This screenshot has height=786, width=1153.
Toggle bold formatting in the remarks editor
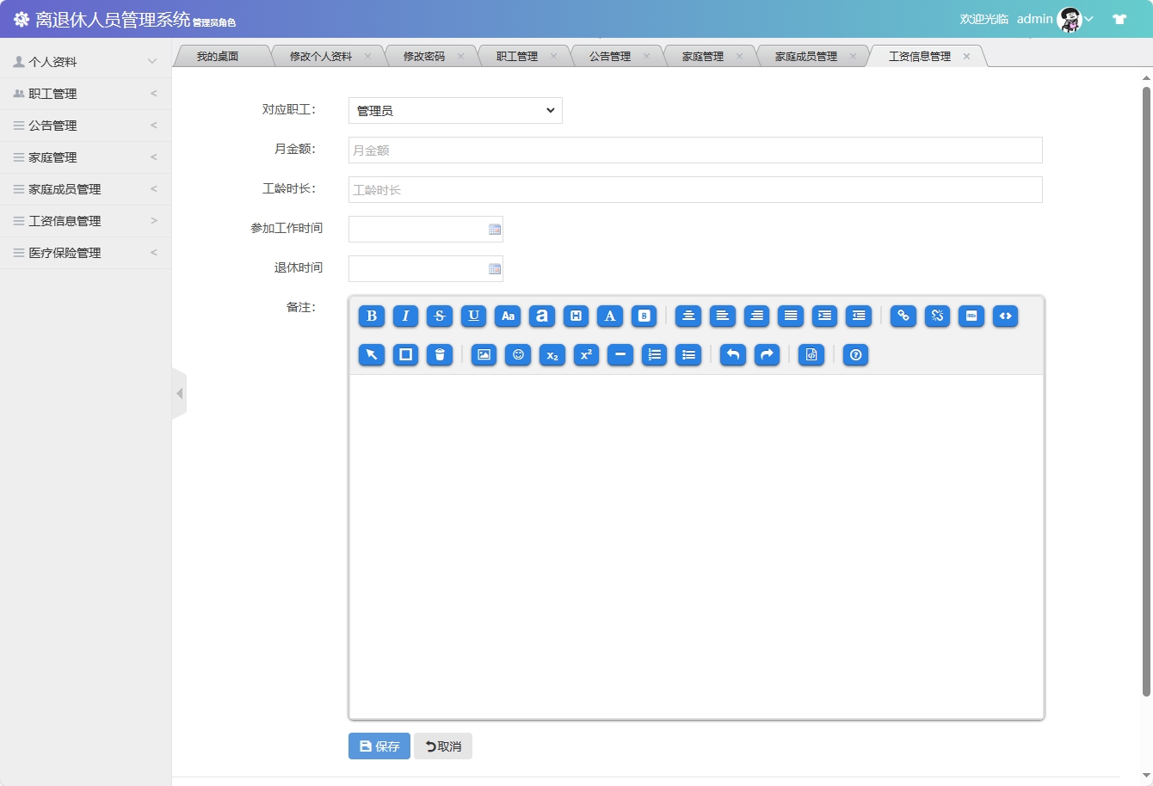372,316
